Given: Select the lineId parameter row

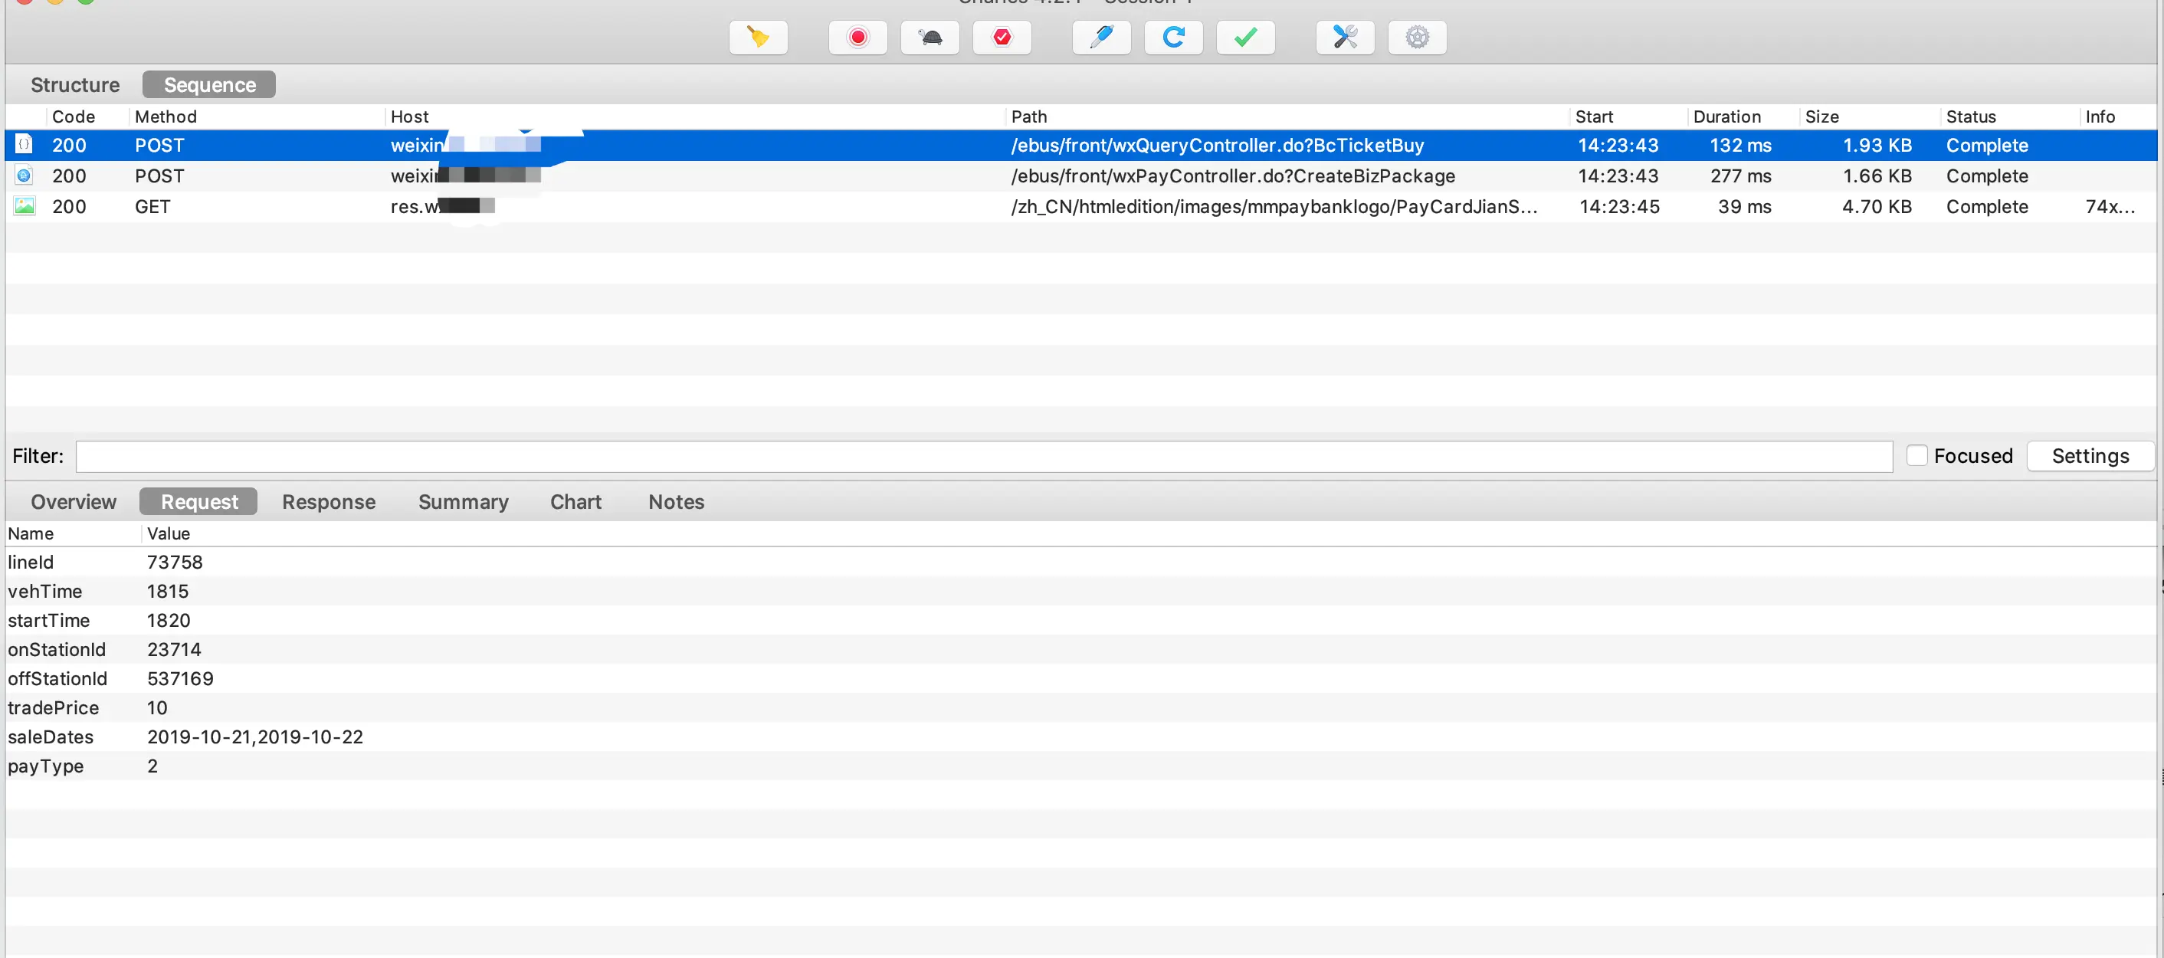Looking at the screenshot, I should point(1081,561).
